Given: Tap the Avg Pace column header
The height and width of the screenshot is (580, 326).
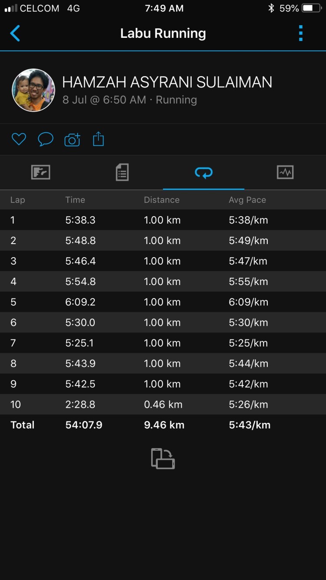Looking at the screenshot, I should (247, 200).
